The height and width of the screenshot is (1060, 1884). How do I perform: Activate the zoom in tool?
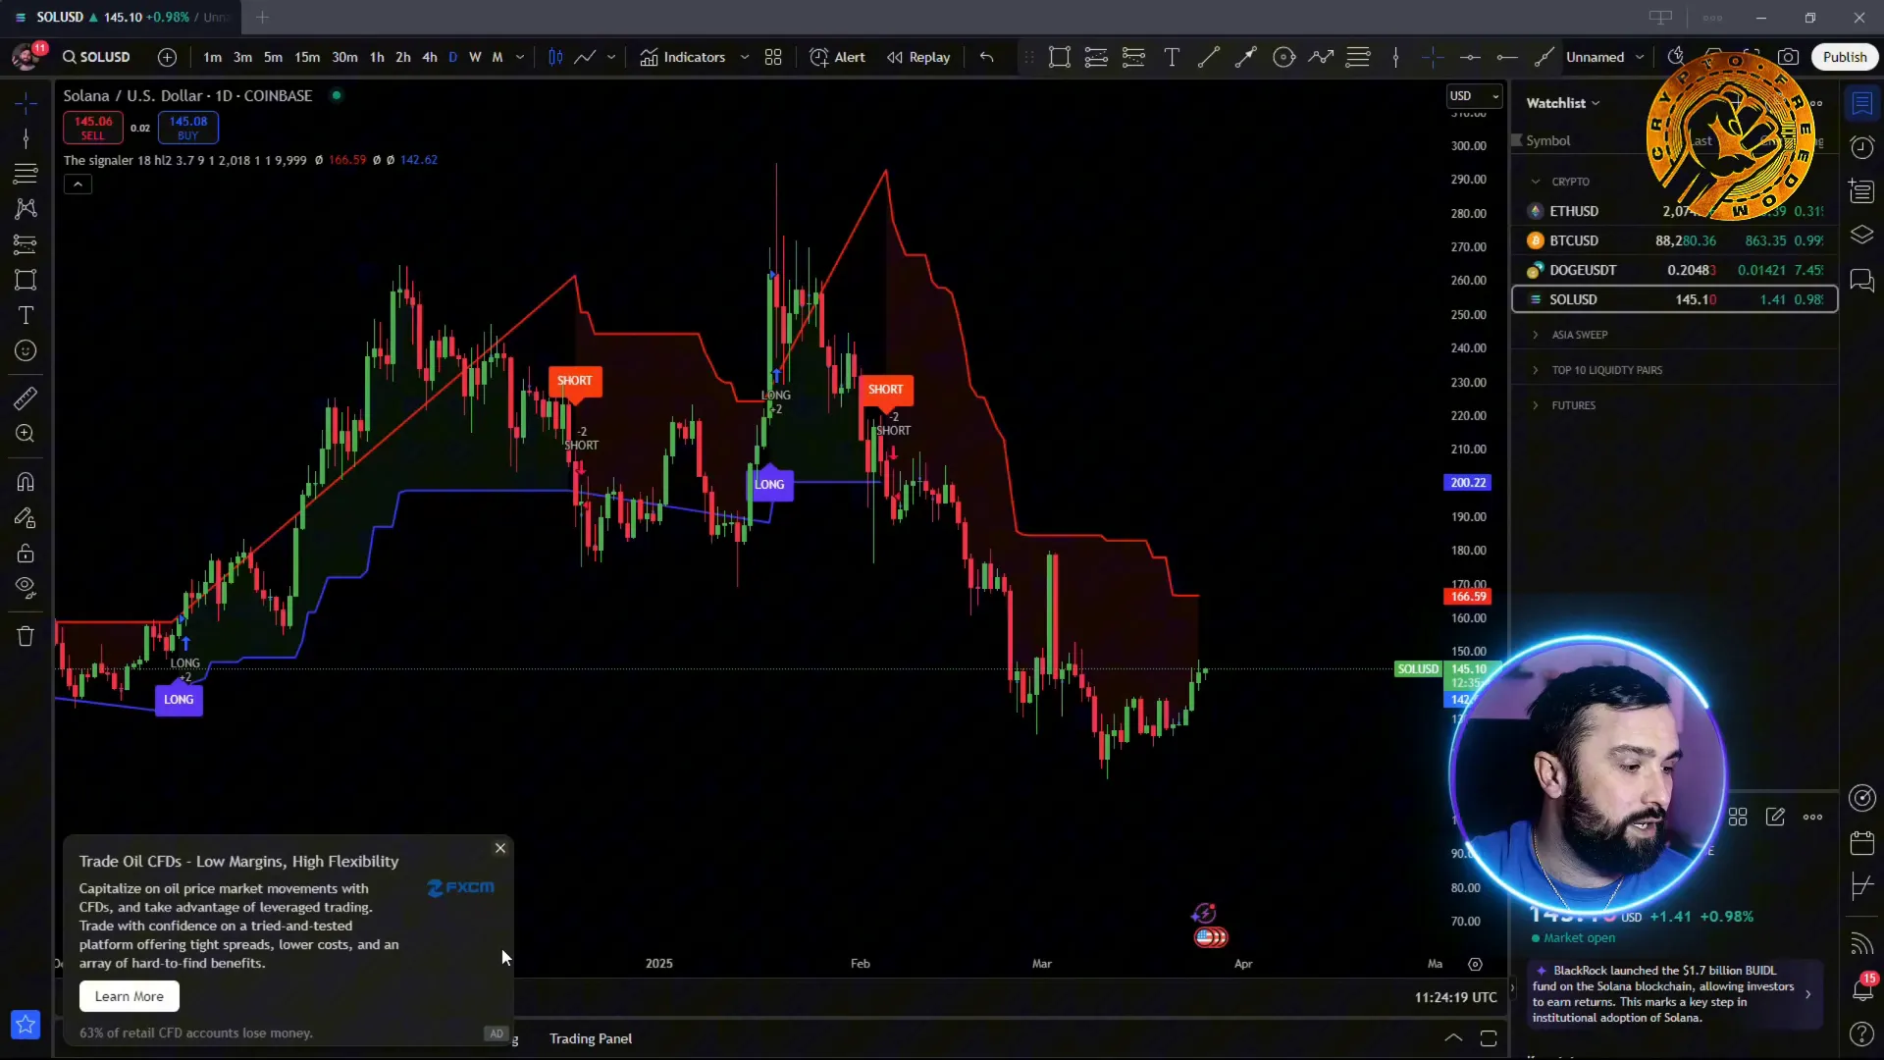tap(26, 434)
